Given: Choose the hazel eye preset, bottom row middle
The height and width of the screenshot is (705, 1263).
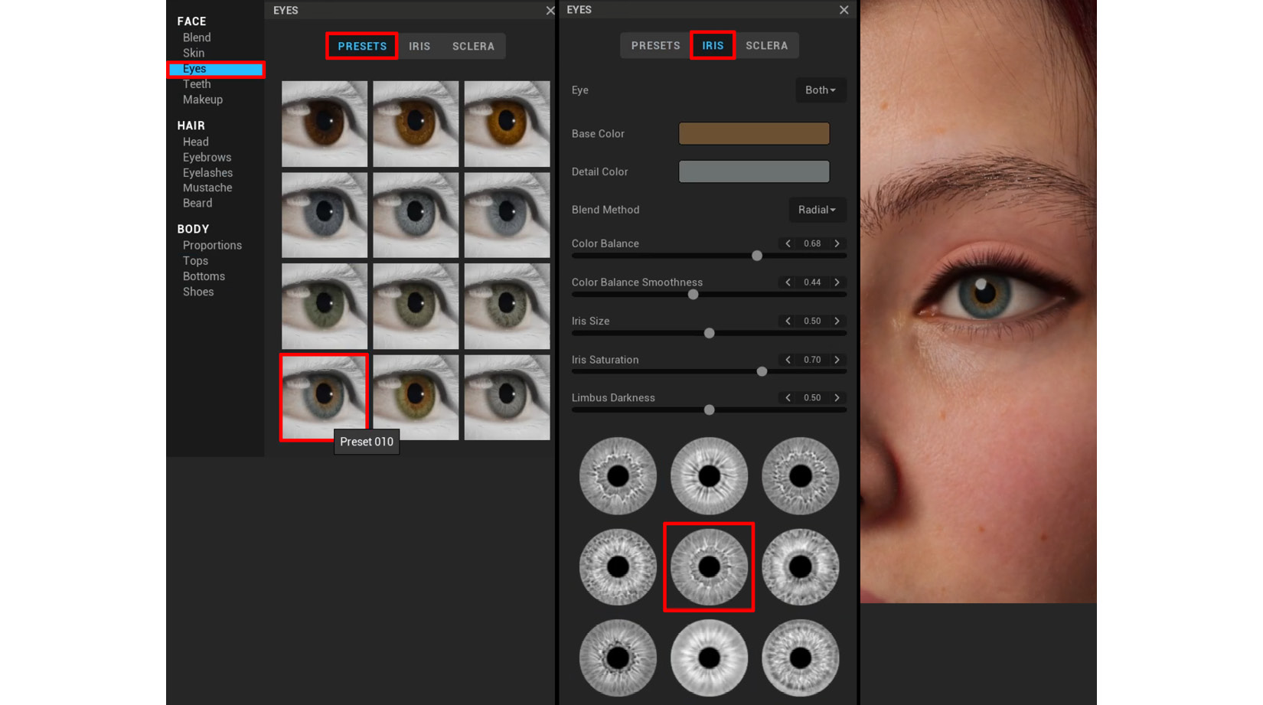Looking at the screenshot, I should 416,397.
